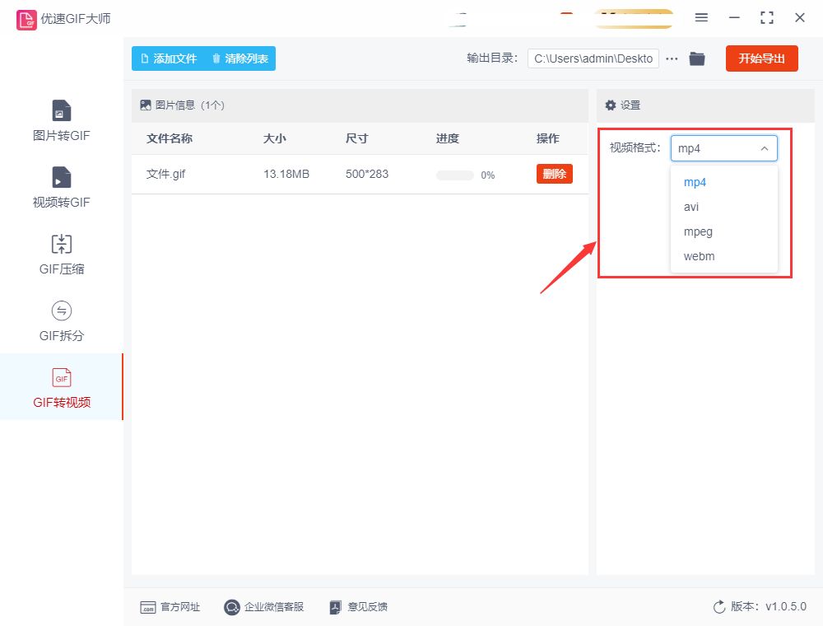Viewport: 823px width, 626px height.
Task: Click the 操作 column header
Action: (548, 138)
